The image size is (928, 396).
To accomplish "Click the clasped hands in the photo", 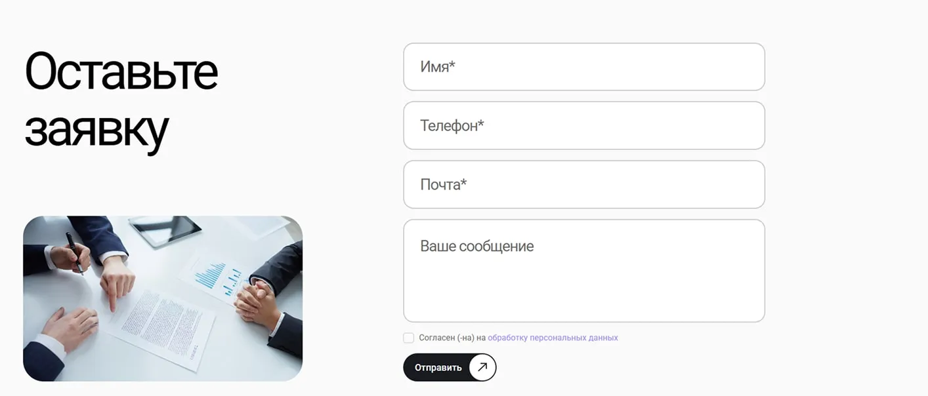I will 255,298.
